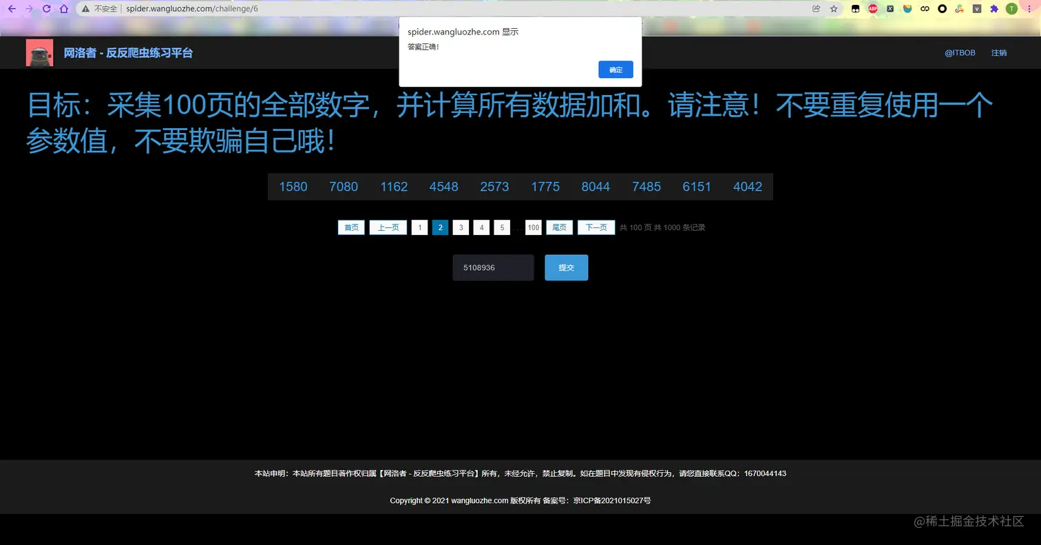Confirm the alert with the 确定 button
Image resolution: width=1041 pixels, height=545 pixels.
(616, 70)
